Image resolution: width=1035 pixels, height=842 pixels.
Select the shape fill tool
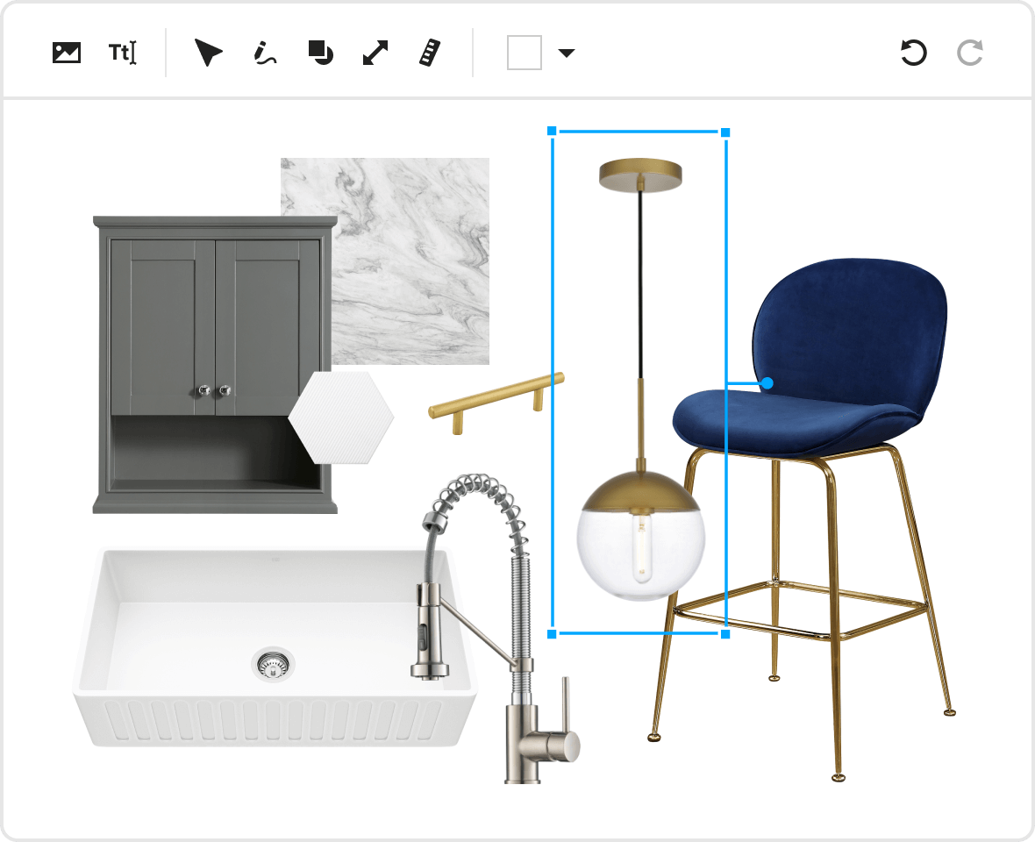coord(320,53)
